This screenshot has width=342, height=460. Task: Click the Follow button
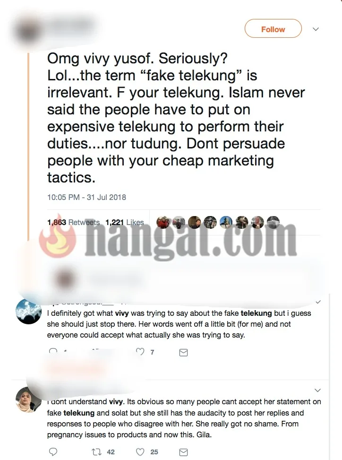273,29
